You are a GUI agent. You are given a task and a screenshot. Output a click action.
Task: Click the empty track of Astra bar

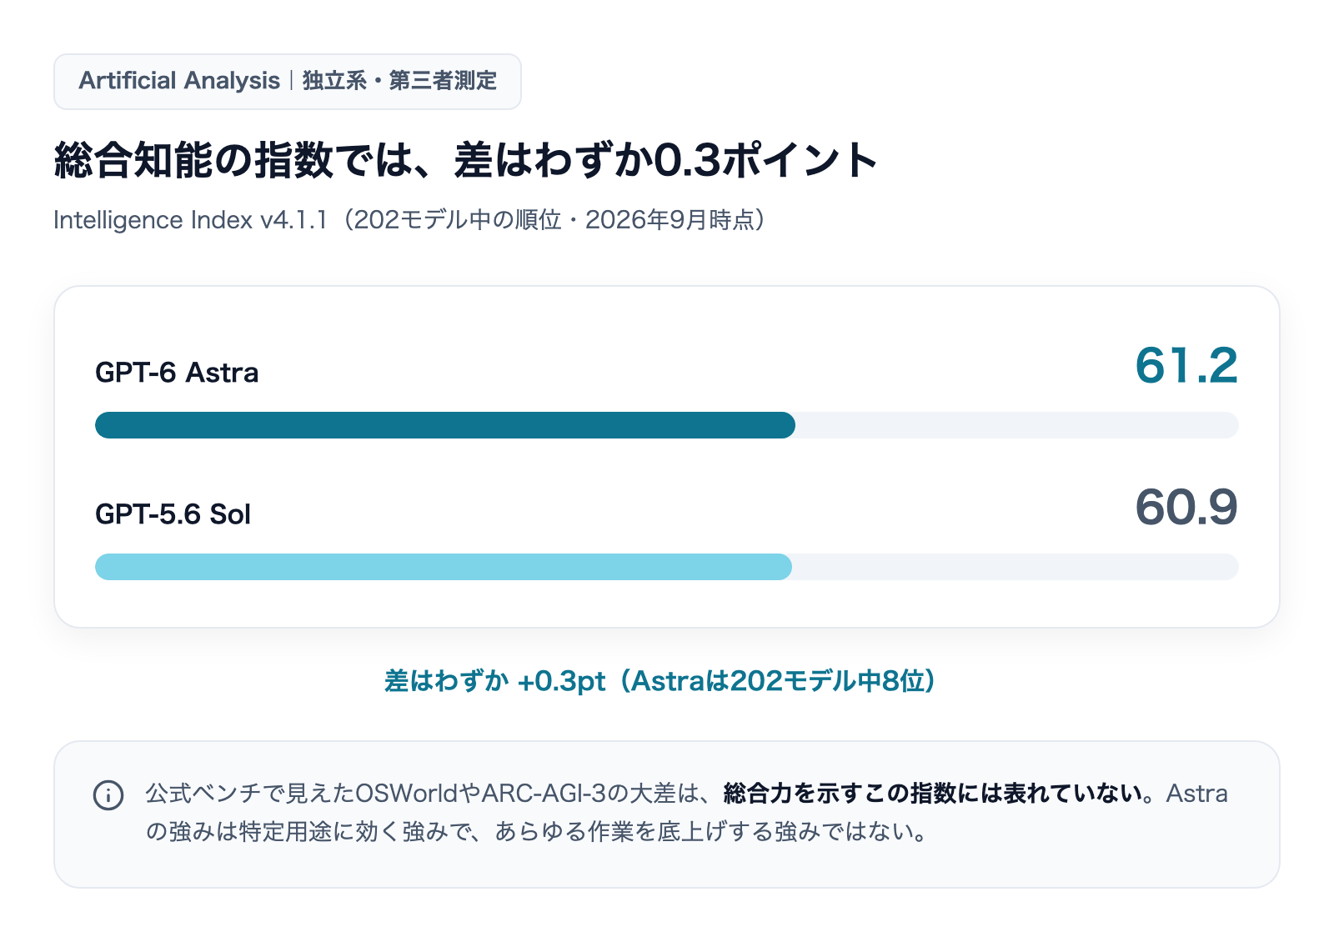click(x=1017, y=425)
